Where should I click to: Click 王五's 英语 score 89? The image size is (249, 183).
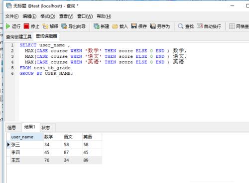92,160
